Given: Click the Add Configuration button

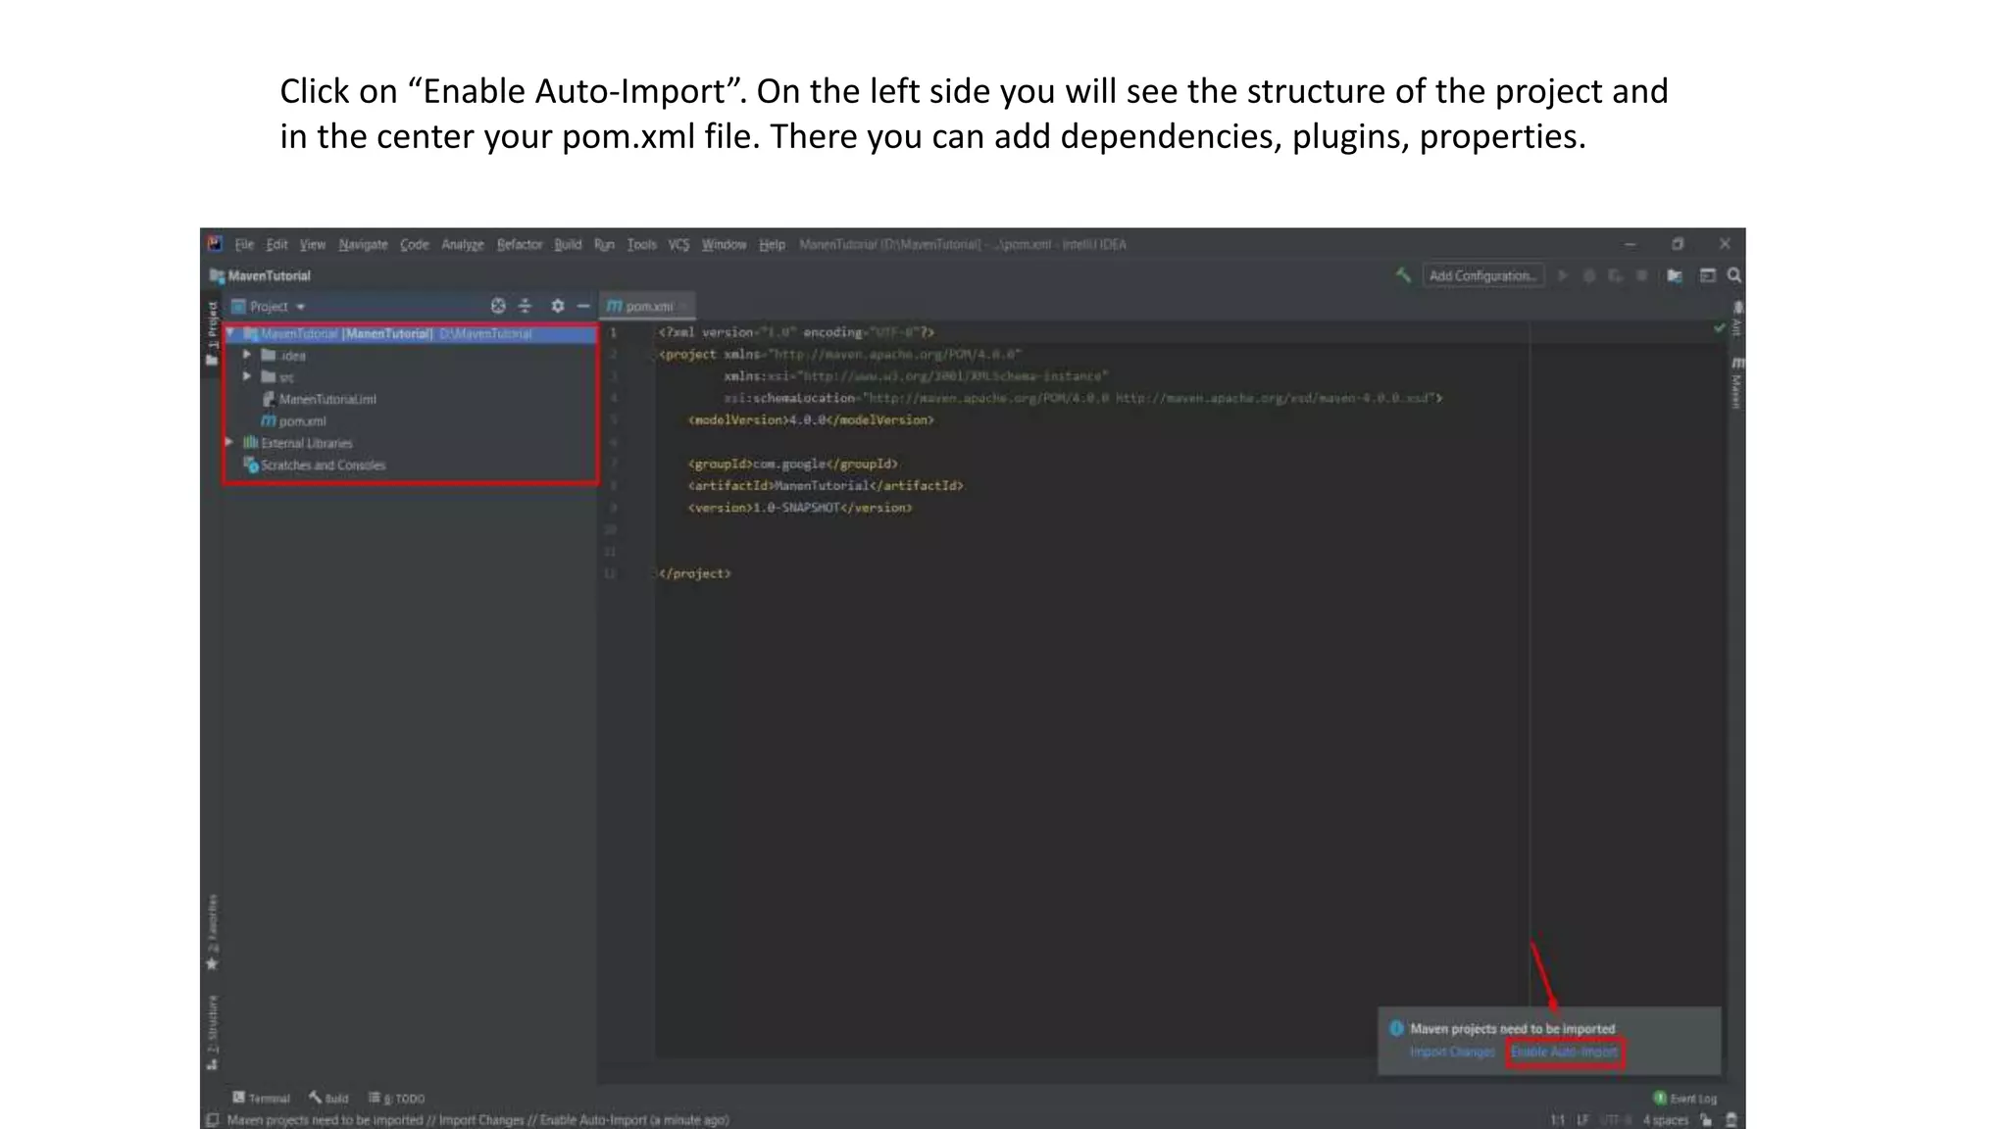Looking at the screenshot, I should 1481,276.
